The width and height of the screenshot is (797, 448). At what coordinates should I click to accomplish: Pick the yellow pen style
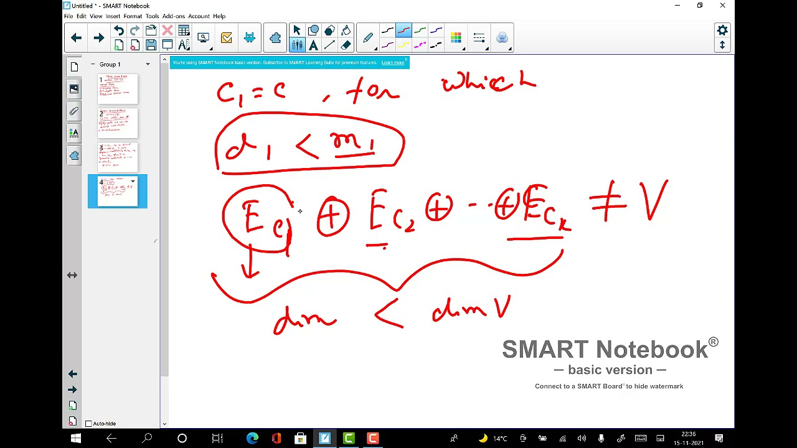(403, 45)
